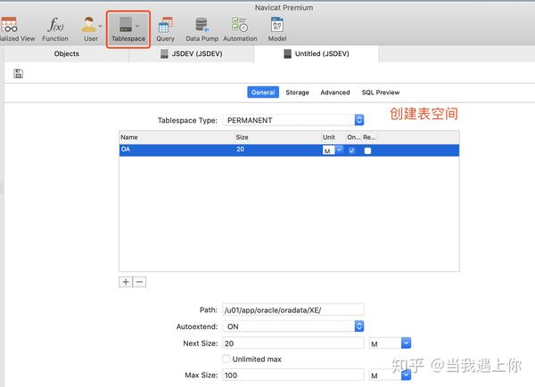
Task: Click the save disk icon
Action: point(19,73)
